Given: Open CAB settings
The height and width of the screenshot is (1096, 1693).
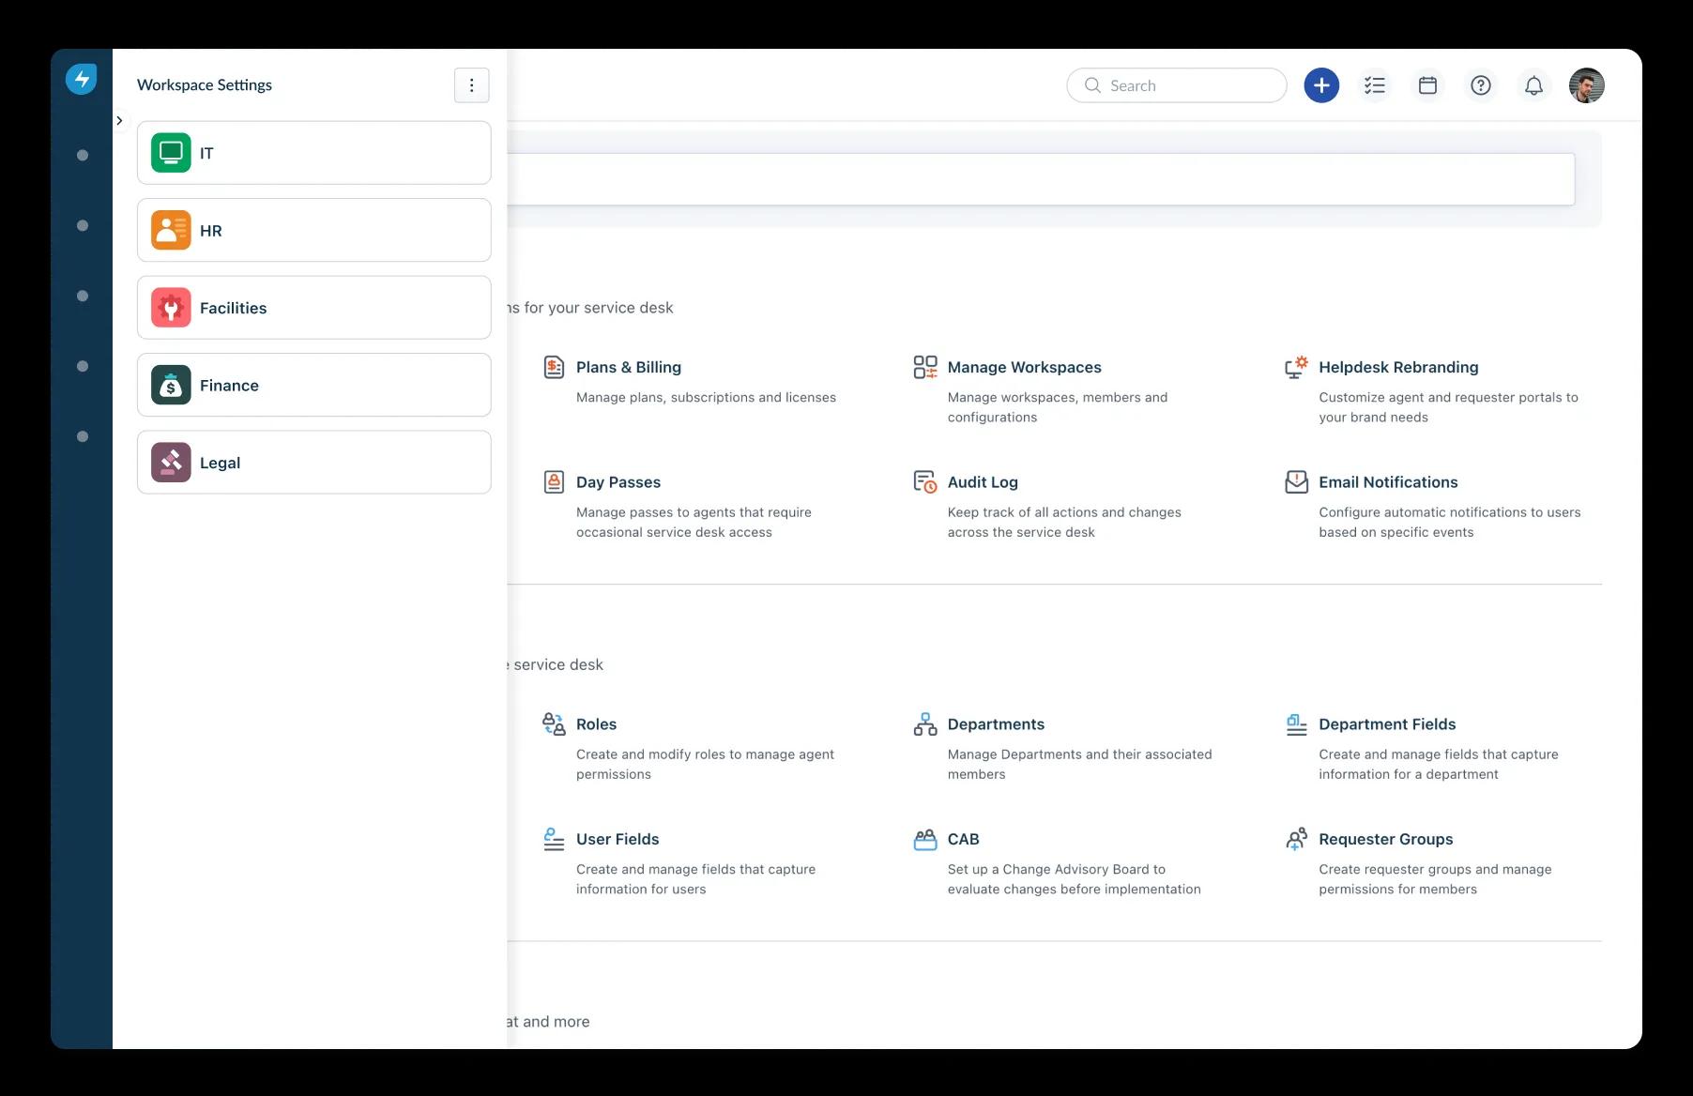Looking at the screenshot, I should (x=963, y=839).
